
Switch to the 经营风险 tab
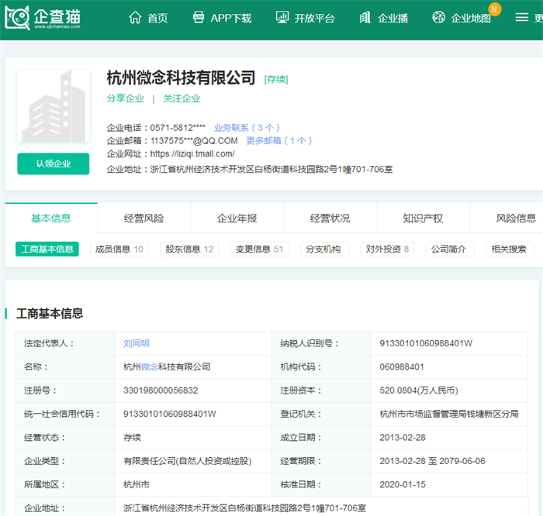[x=144, y=218]
